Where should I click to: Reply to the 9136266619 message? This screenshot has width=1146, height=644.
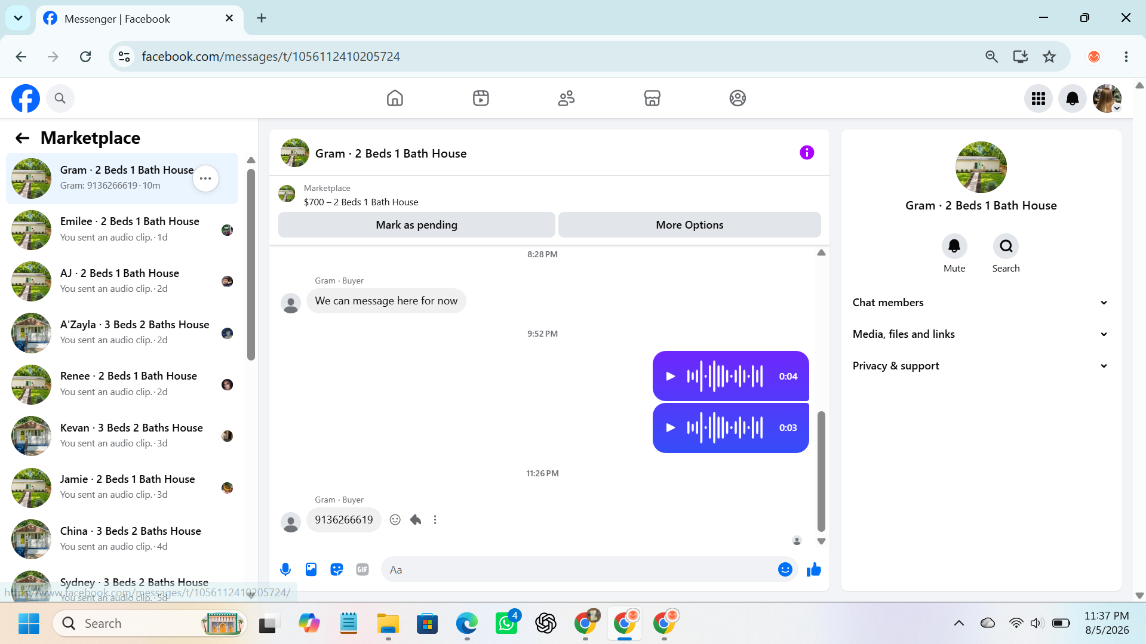point(416,520)
